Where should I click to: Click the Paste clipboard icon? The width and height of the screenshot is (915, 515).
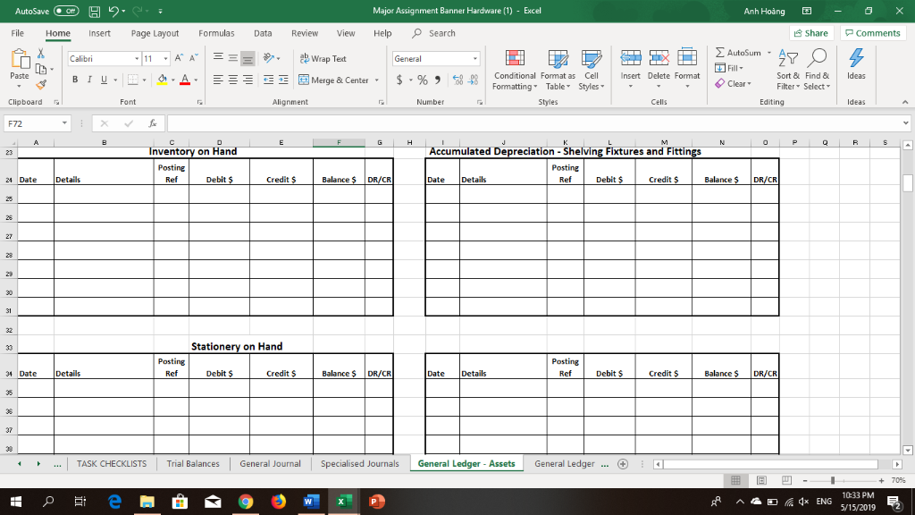click(20, 59)
